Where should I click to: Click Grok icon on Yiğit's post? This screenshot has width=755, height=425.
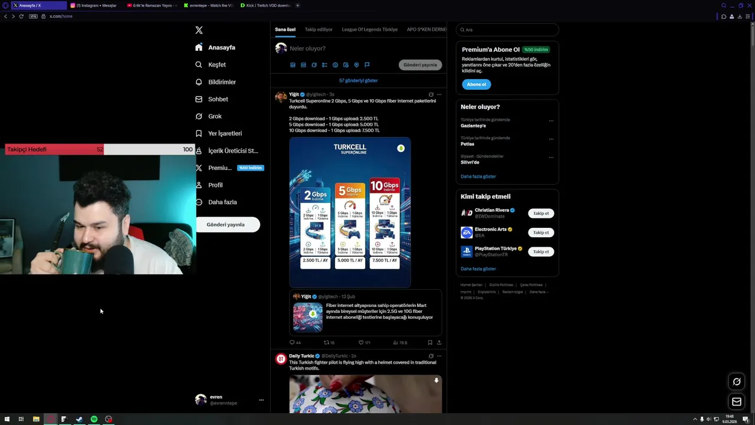[431, 94]
